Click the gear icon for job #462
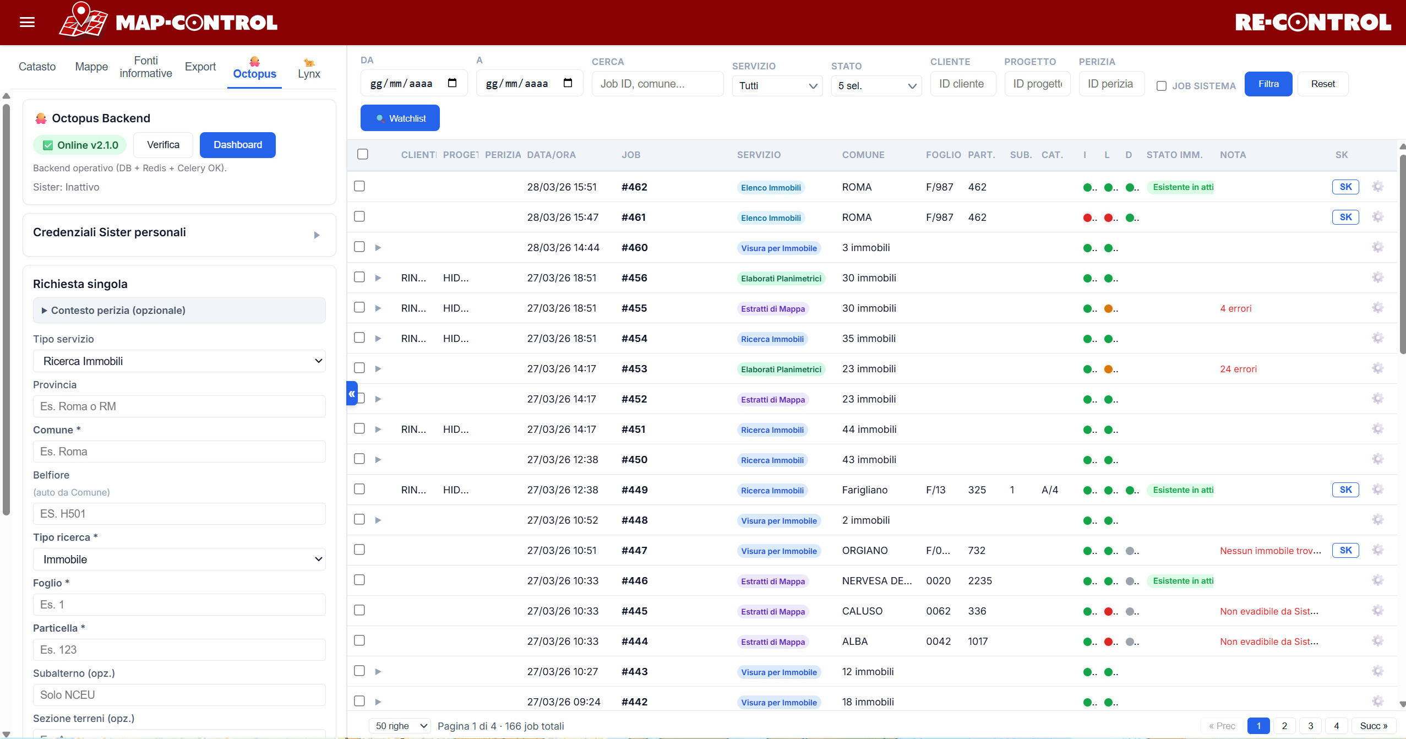This screenshot has height=739, width=1406. coord(1377,187)
